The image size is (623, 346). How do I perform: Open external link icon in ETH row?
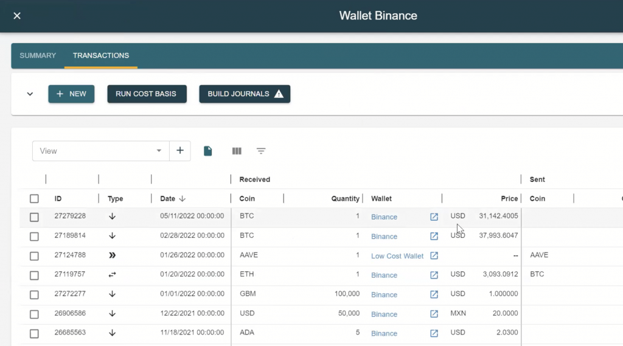(434, 275)
